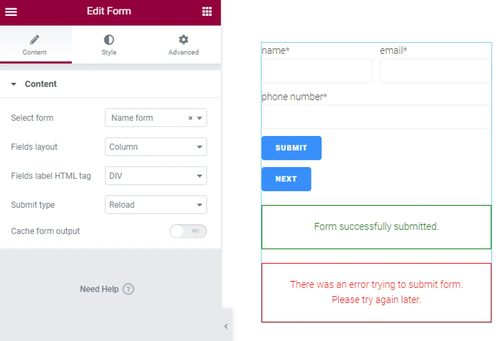499x341 pixels.
Task: Open the hamburger menu icon
Action: pos(11,12)
